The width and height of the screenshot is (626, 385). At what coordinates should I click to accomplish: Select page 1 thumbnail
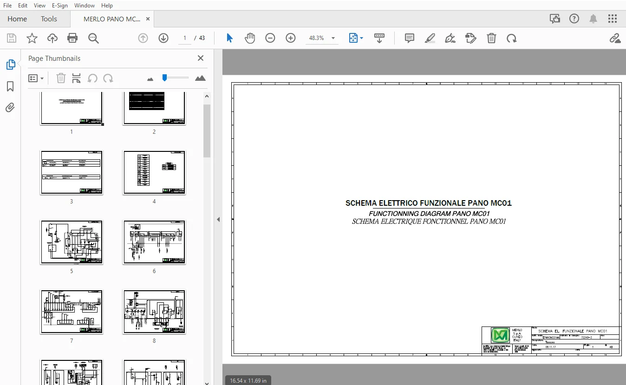[72, 108]
